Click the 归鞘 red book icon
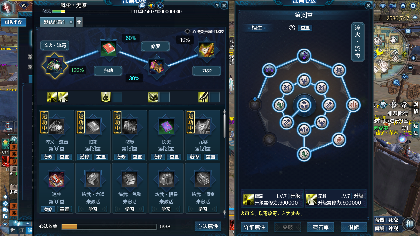The width and height of the screenshot is (420, 236). click(x=108, y=49)
